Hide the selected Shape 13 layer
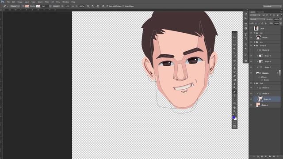 [251, 99]
